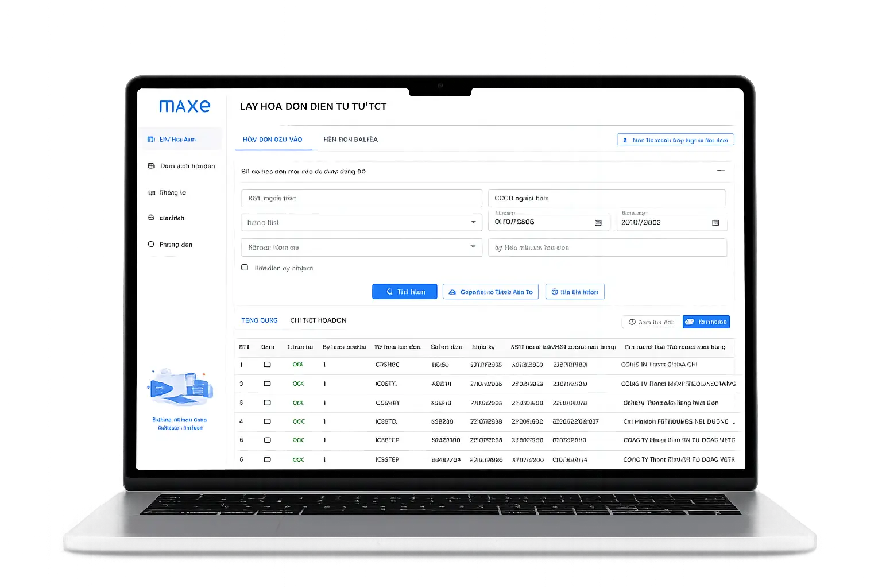Screen dimensions: 882x588
Task: Click the 'BTT' column header
Action: tap(245, 347)
